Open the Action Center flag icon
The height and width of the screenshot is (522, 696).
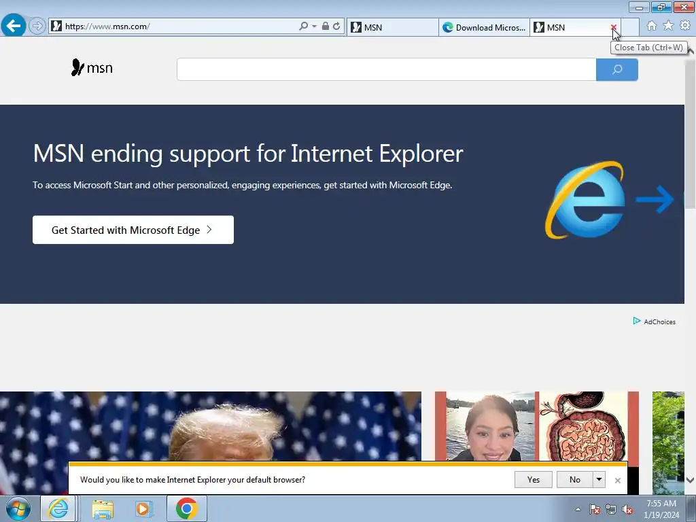pos(595,510)
